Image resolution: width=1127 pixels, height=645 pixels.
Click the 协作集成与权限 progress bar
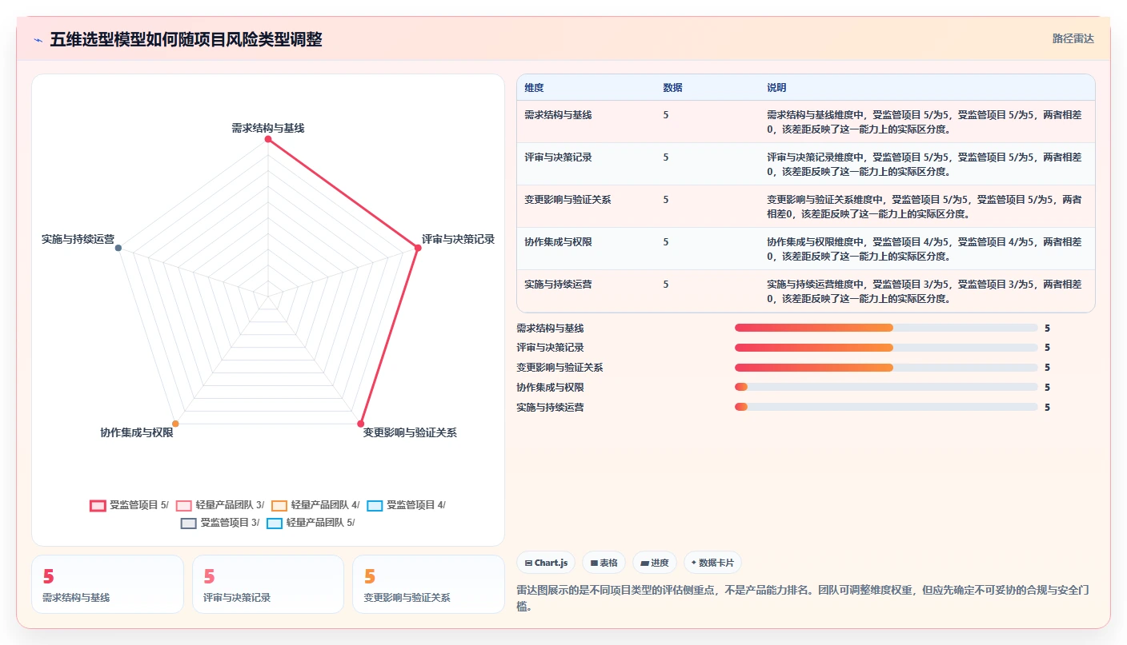[x=886, y=387]
